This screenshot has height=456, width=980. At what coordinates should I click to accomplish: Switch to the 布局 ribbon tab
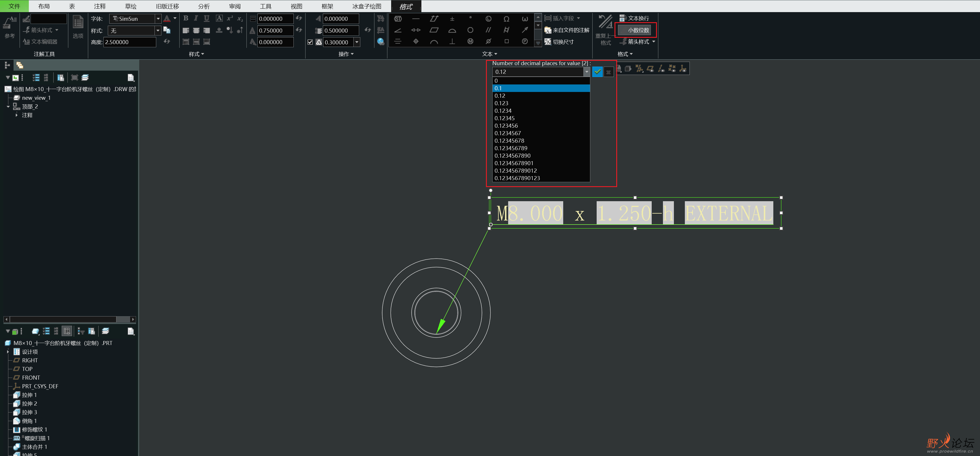coord(44,6)
